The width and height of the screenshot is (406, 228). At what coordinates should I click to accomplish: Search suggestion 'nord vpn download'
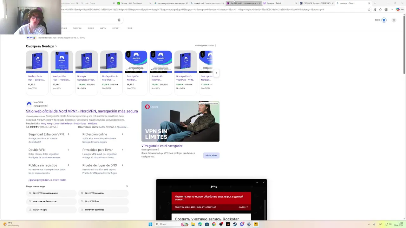click(x=103, y=210)
